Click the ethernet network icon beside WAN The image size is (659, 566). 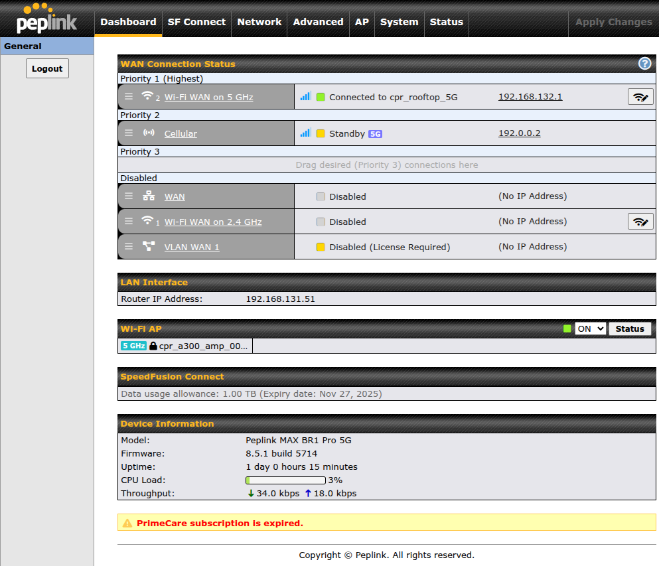point(149,196)
